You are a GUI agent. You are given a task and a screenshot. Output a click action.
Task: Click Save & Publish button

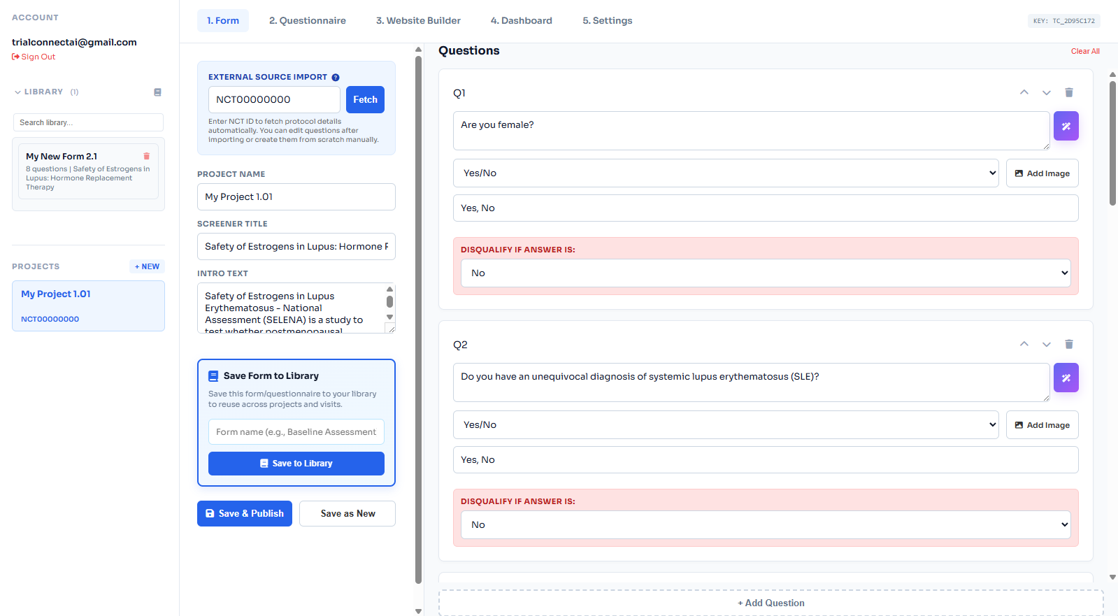coord(245,513)
